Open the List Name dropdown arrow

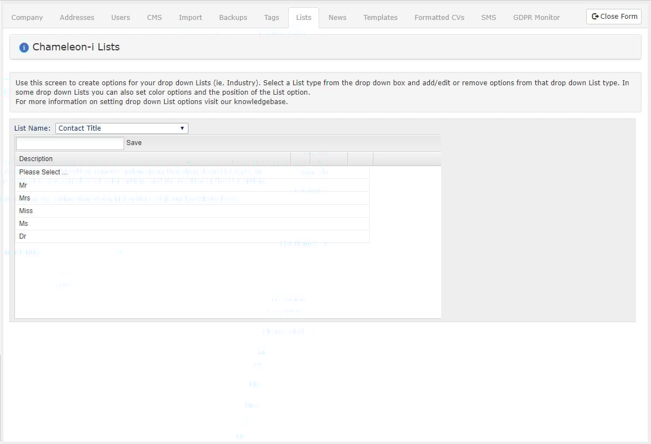182,128
